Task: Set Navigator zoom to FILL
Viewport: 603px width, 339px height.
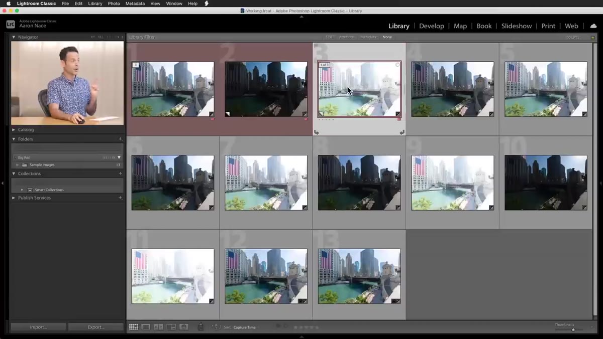Action: [x=100, y=37]
